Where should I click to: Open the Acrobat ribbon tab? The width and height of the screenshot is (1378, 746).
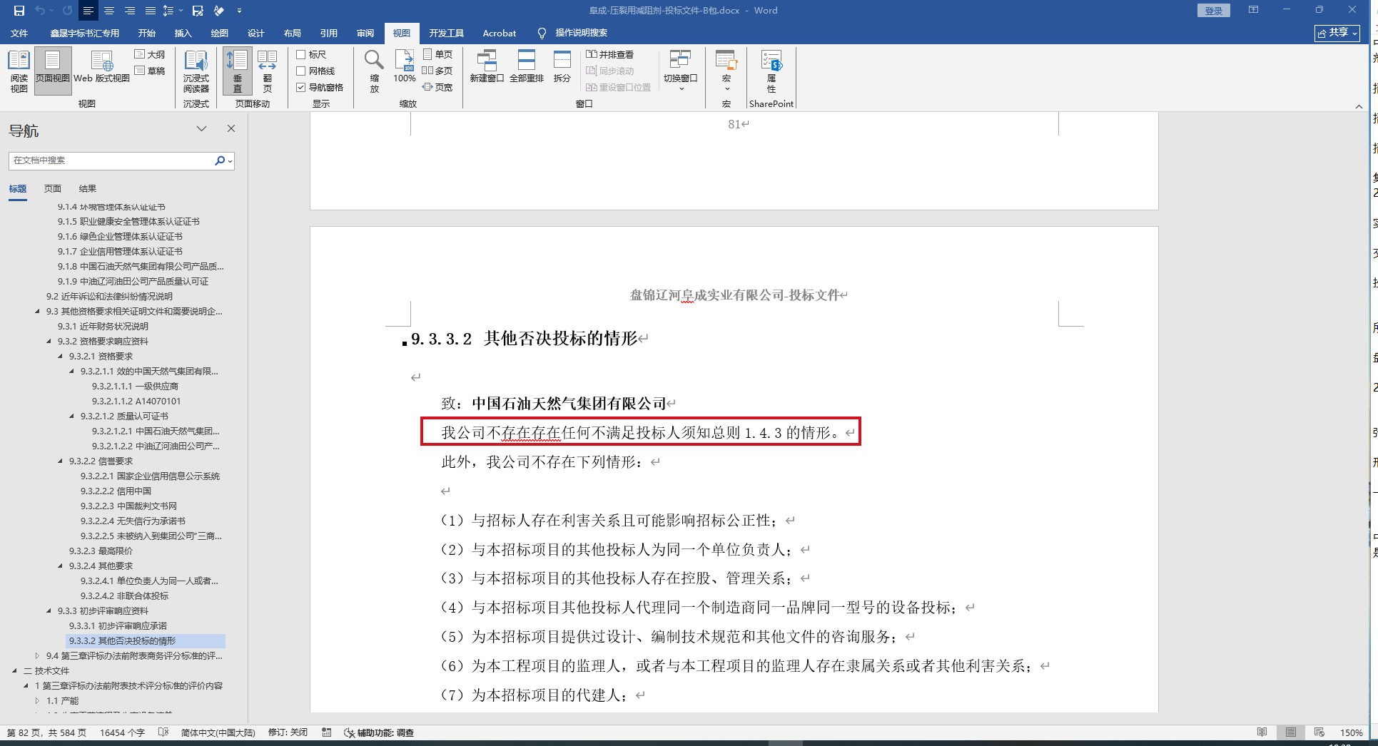[500, 33]
